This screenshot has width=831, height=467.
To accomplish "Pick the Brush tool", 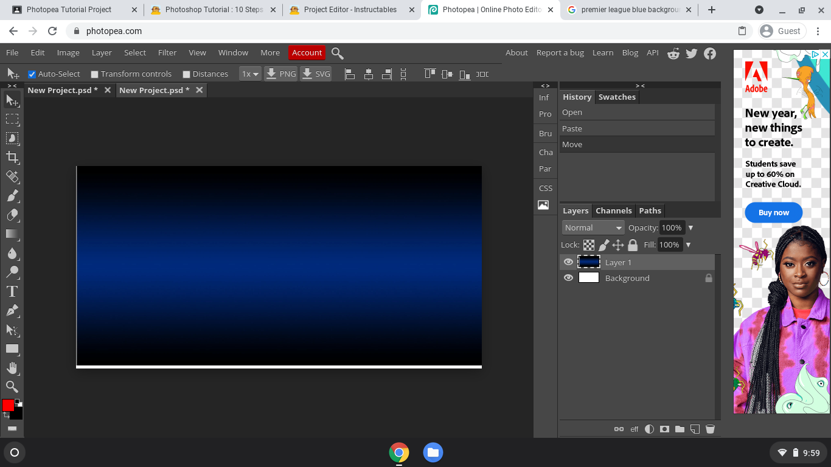I will pyautogui.click(x=12, y=196).
